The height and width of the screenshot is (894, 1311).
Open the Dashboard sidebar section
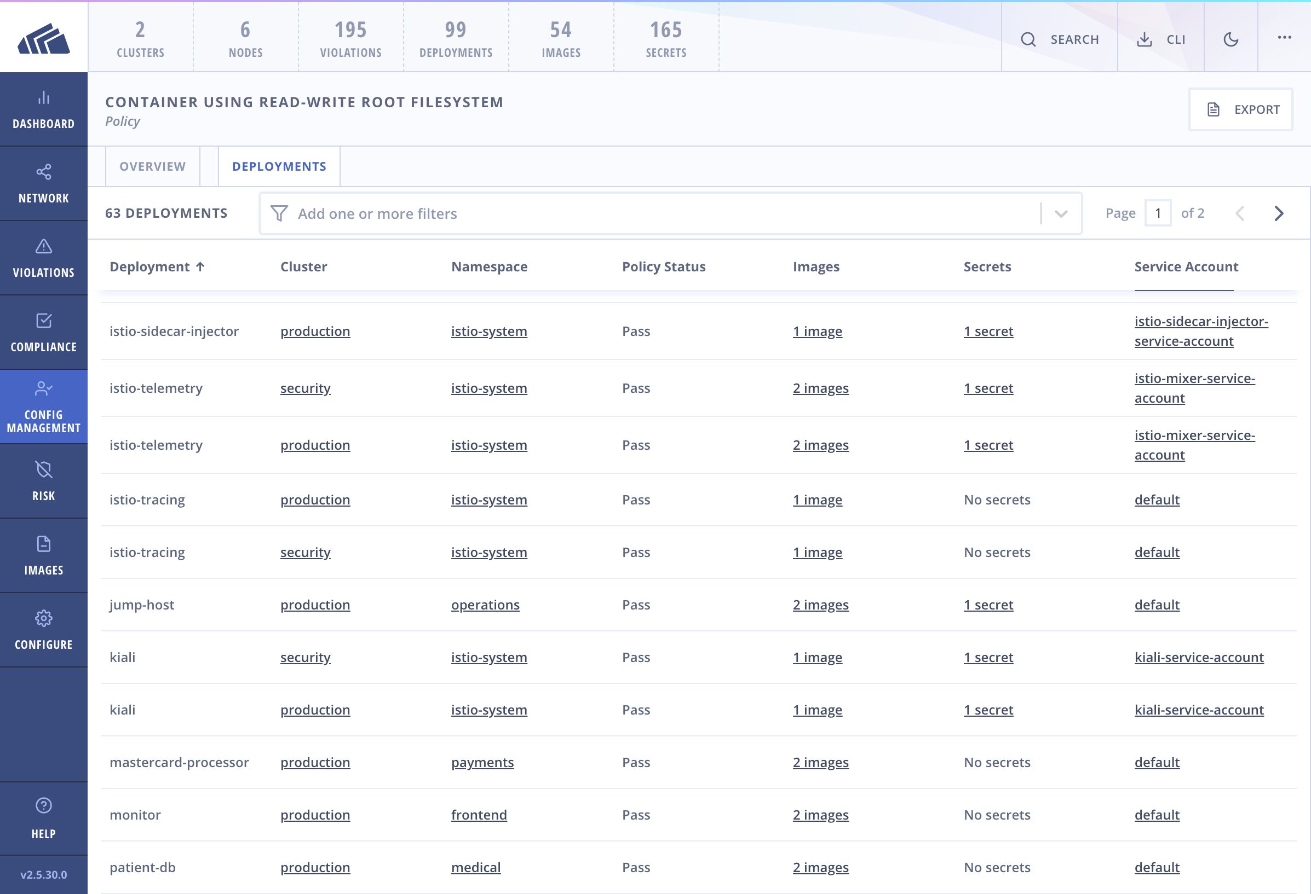(43, 109)
